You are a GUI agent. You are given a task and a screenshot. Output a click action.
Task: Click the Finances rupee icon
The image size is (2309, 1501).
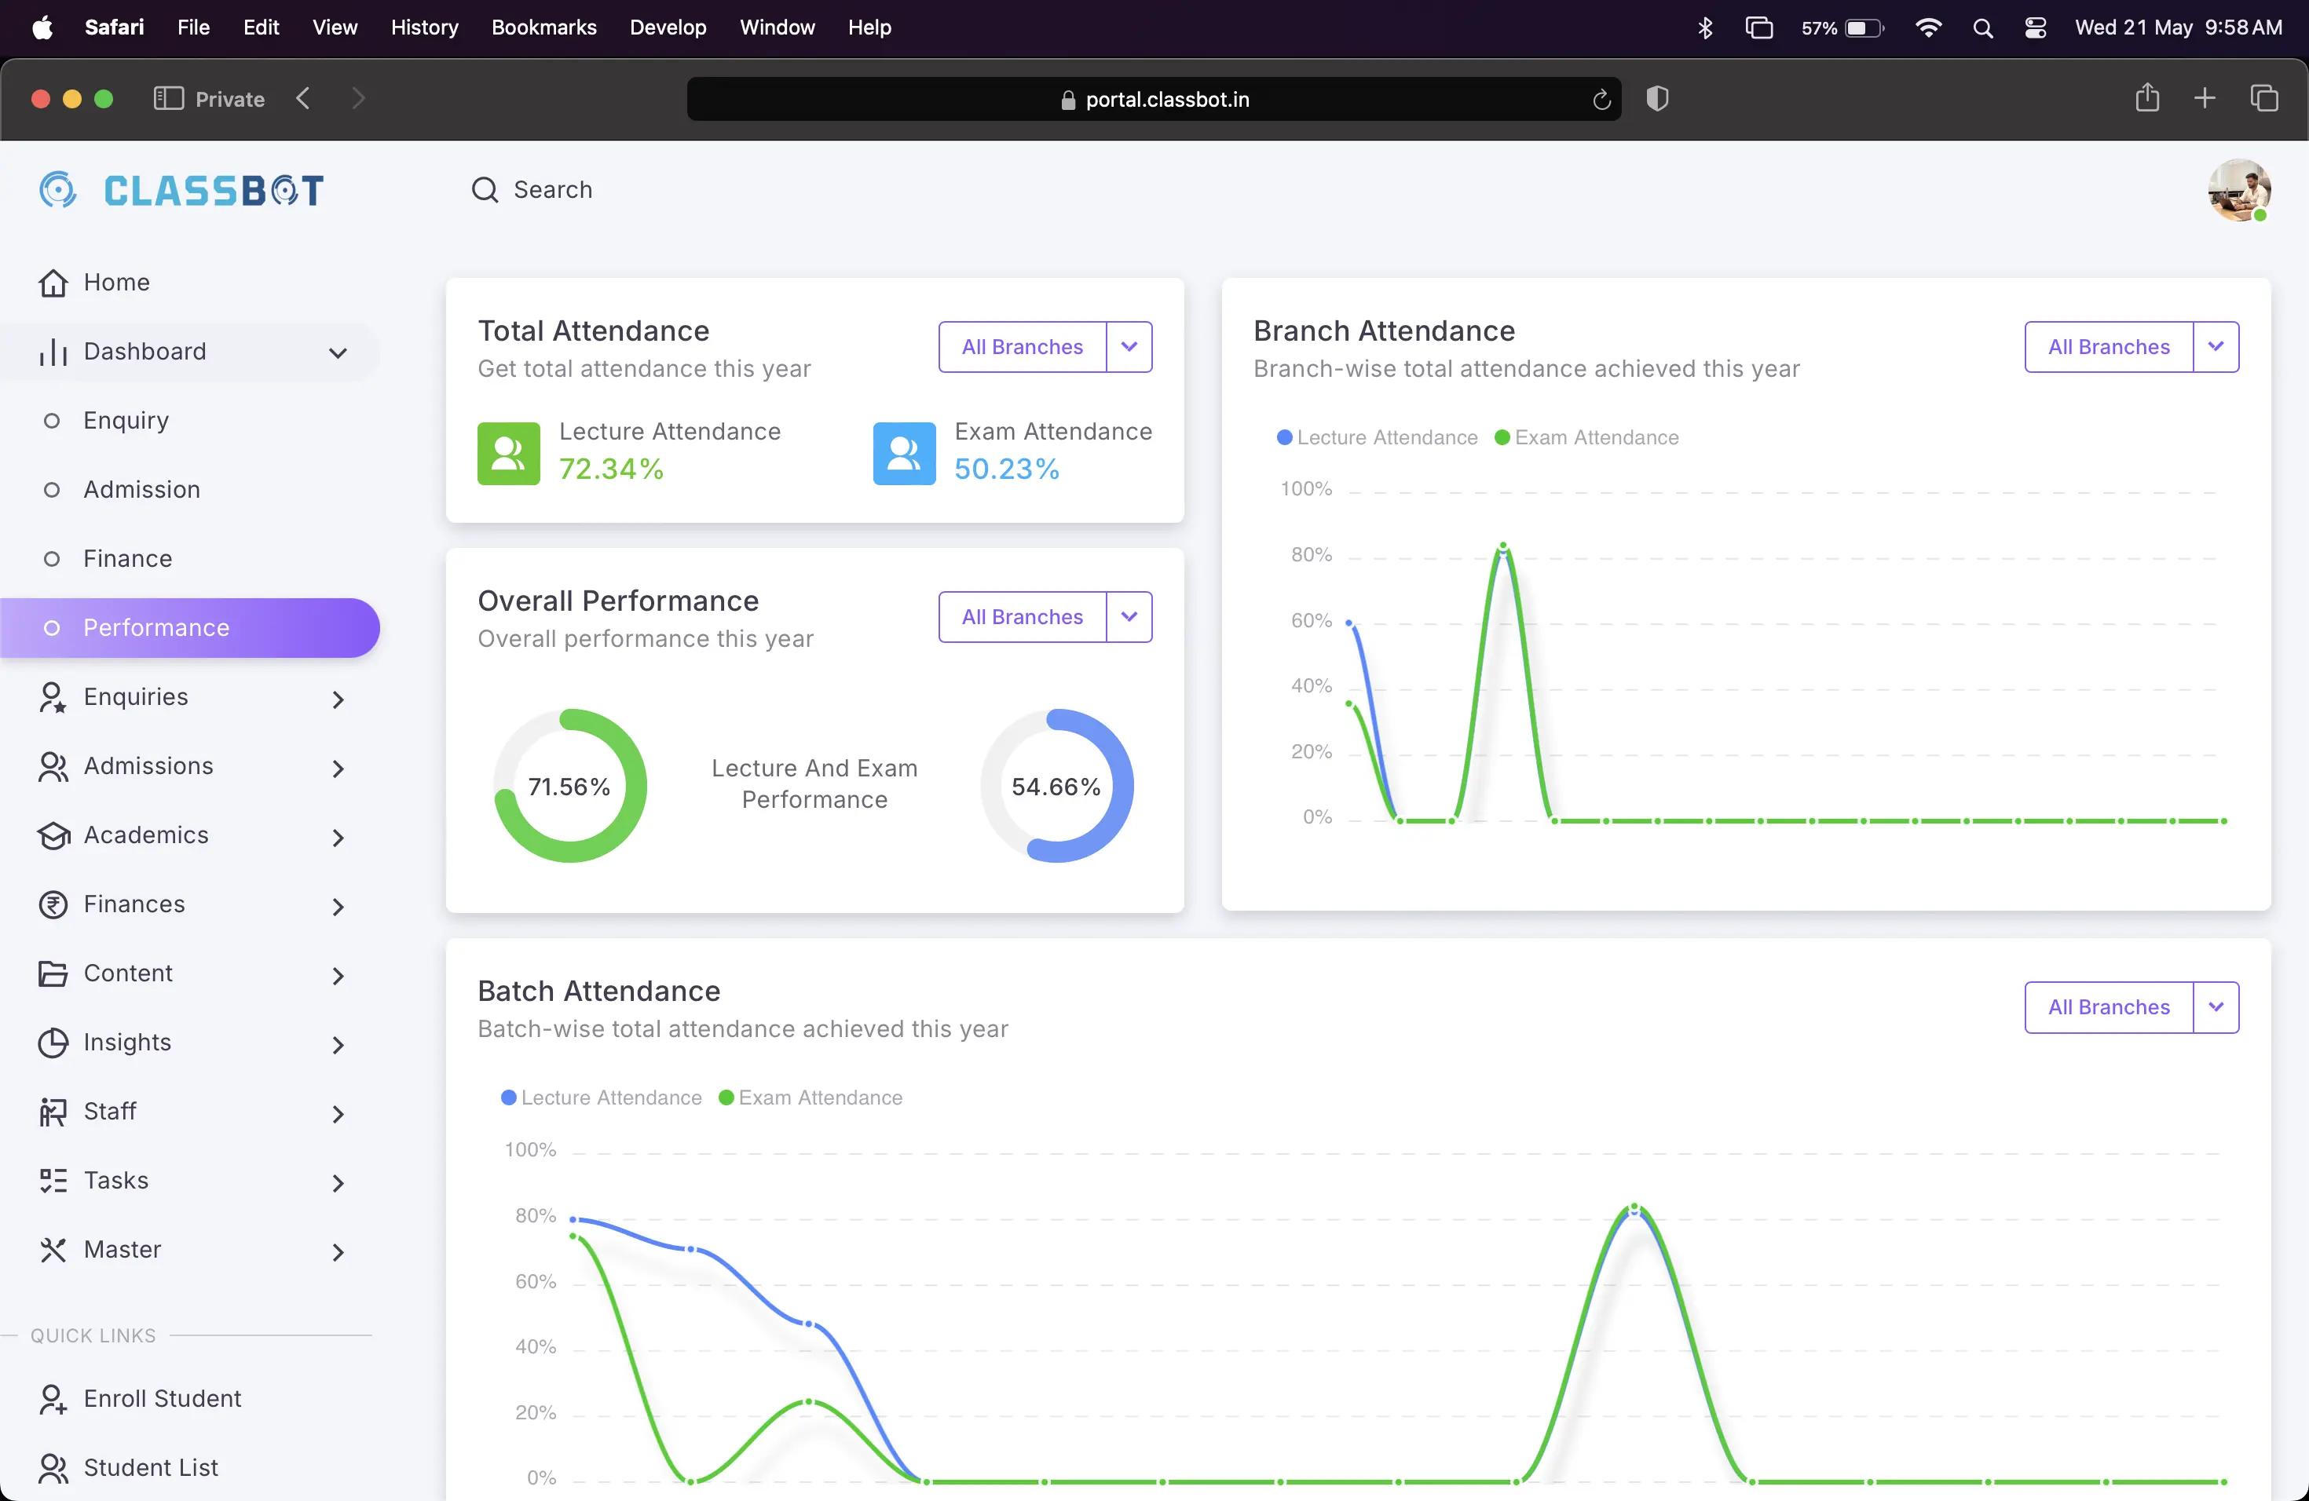[x=53, y=904]
